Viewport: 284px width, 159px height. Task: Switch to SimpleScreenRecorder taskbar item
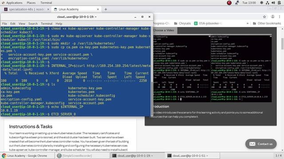tap(83, 155)
